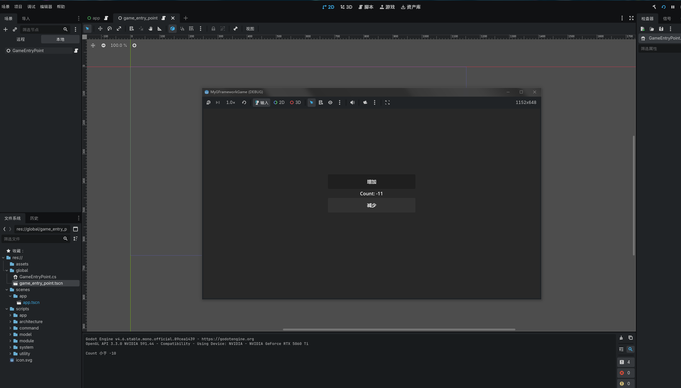Expand the architecture scripts folder

click(11, 322)
